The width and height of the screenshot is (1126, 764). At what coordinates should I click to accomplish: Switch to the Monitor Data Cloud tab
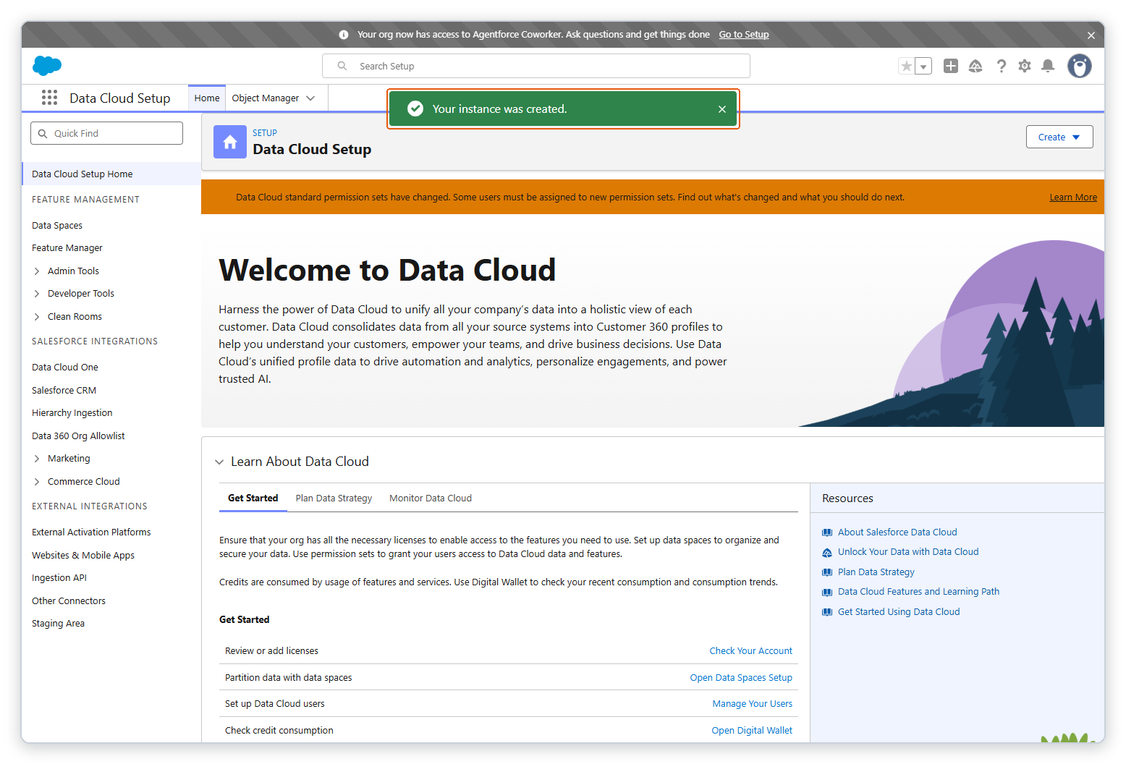[431, 498]
